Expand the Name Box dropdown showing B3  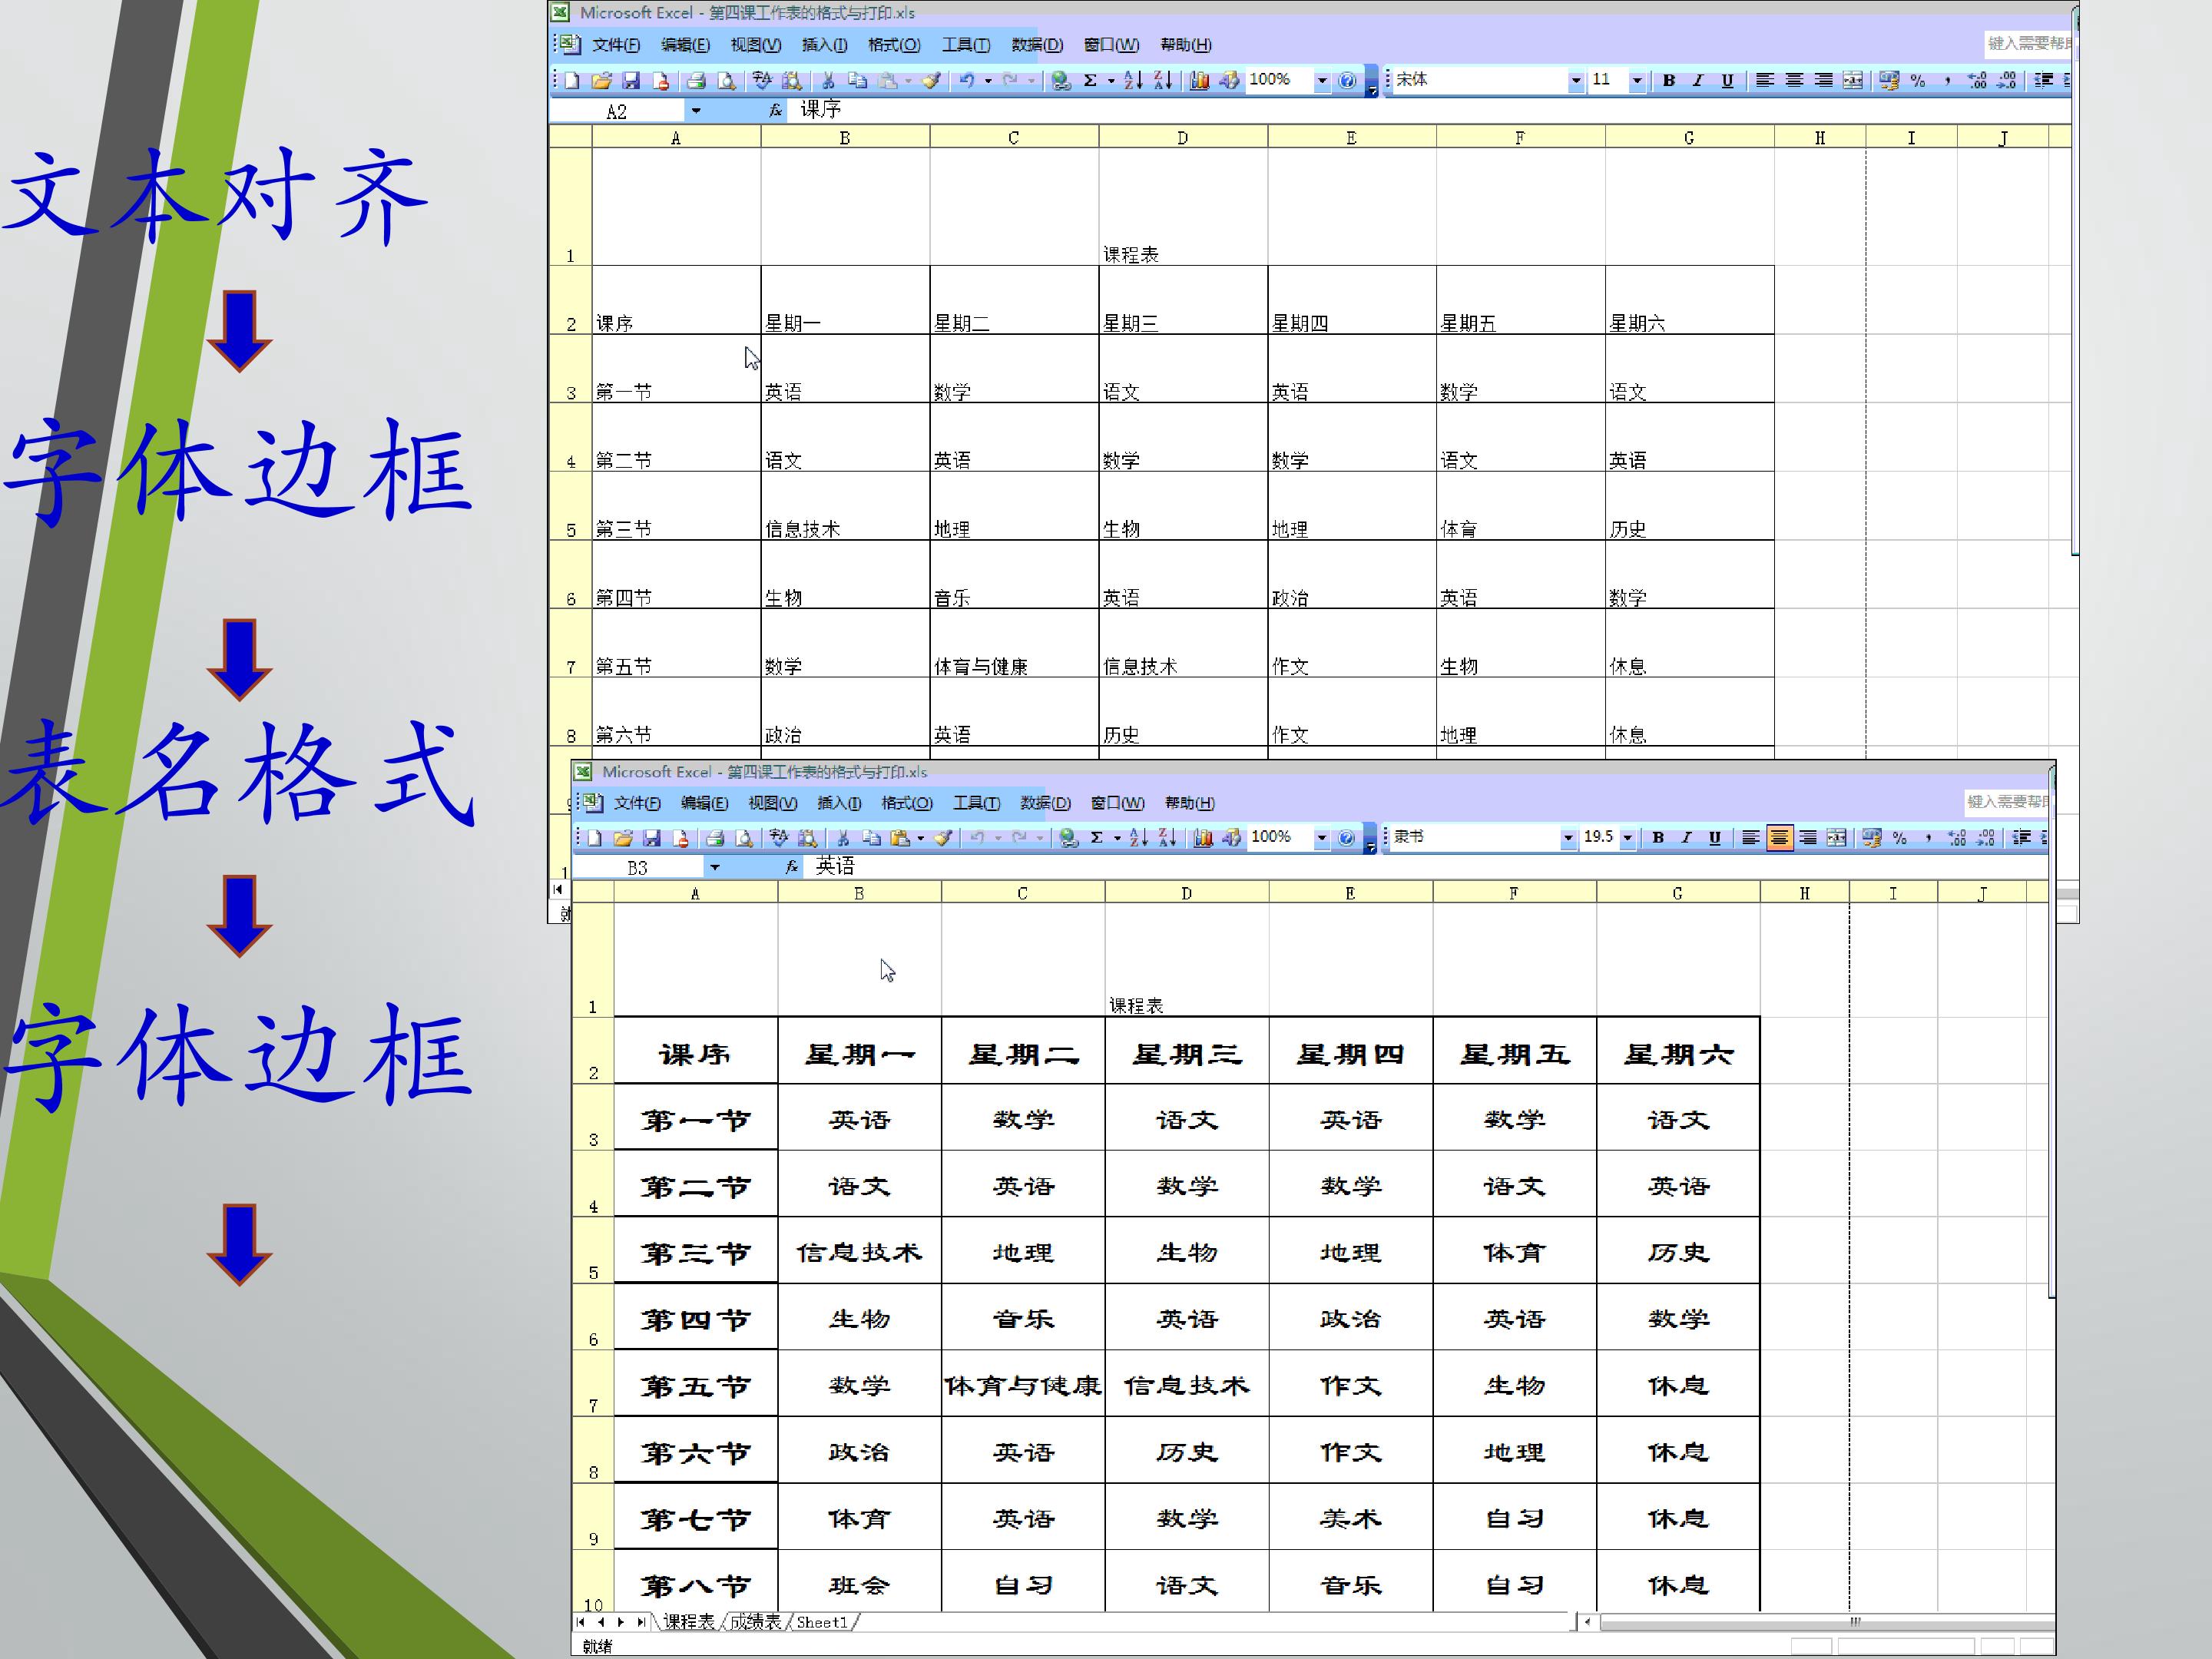[714, 867]
